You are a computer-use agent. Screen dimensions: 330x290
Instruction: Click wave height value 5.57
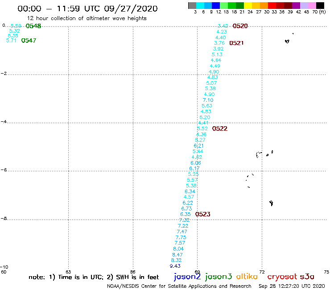[192, 180]
